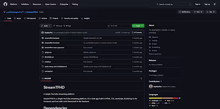Open 'Update .gitignore' commit message
The width and height of the screenshot is (220, 109).
pos(90,52)
